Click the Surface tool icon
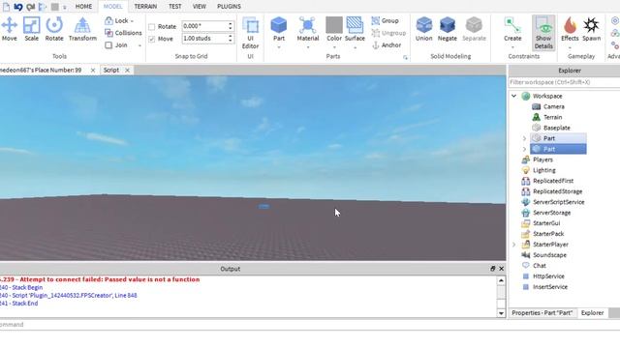The image size is (620, 348). coord(355,25)
